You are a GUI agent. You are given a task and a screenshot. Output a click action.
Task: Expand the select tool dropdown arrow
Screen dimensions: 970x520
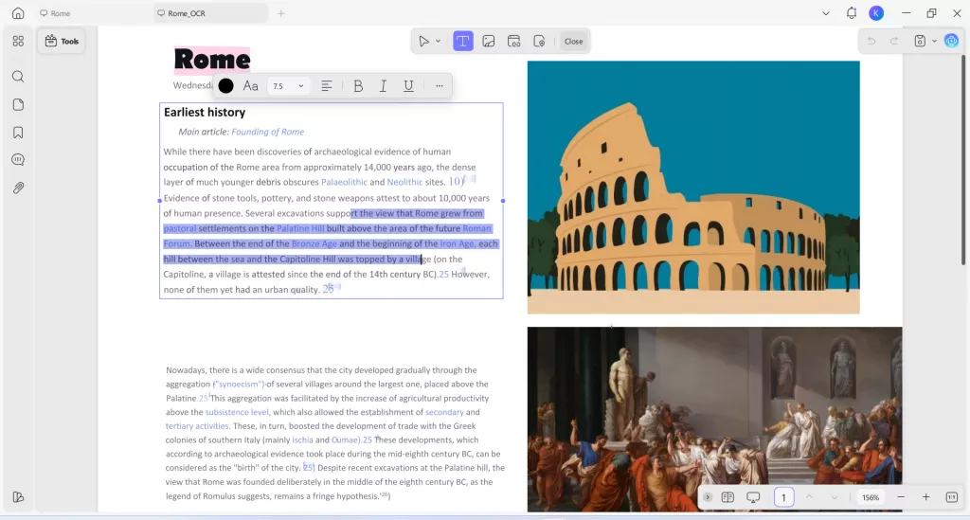(438, 42)
